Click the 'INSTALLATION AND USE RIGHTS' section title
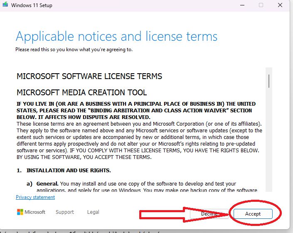Image resolution: width=293 pixels, height=233 pixels. (x=69, y=171)
